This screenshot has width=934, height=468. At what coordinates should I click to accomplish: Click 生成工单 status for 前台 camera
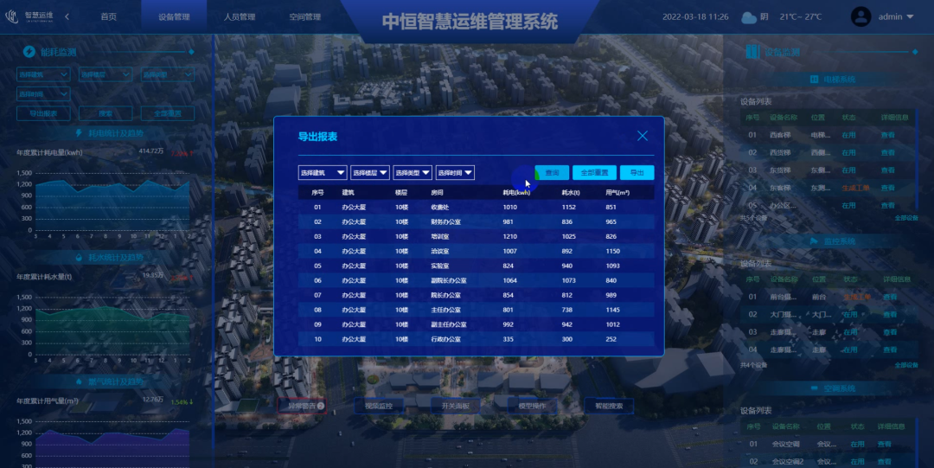click(856, 297)
